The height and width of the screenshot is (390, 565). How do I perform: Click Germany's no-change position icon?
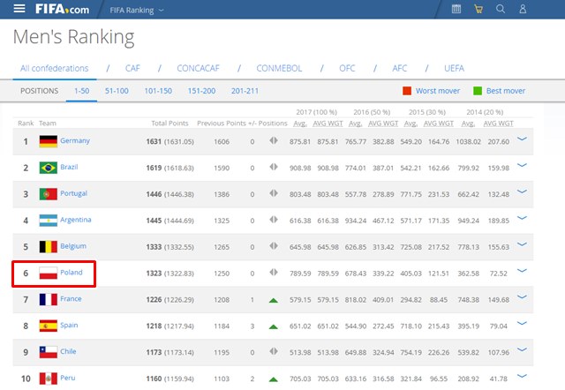[x=274, y=140]
